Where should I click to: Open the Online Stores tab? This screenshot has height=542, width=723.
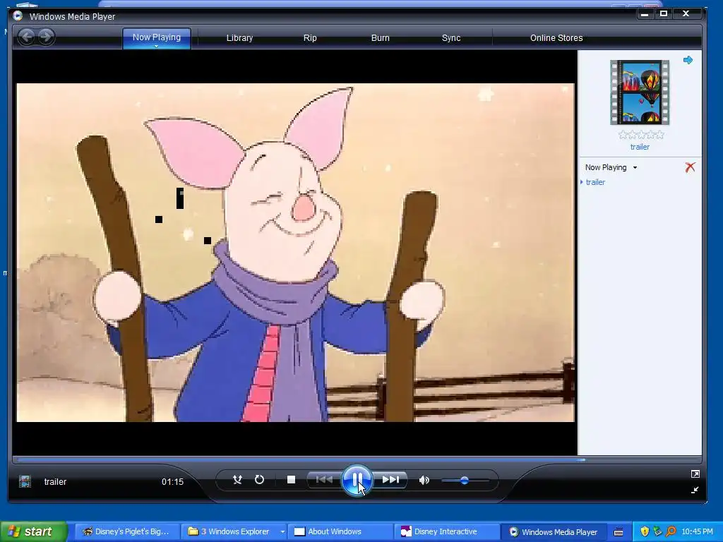(x=556, y=38)
